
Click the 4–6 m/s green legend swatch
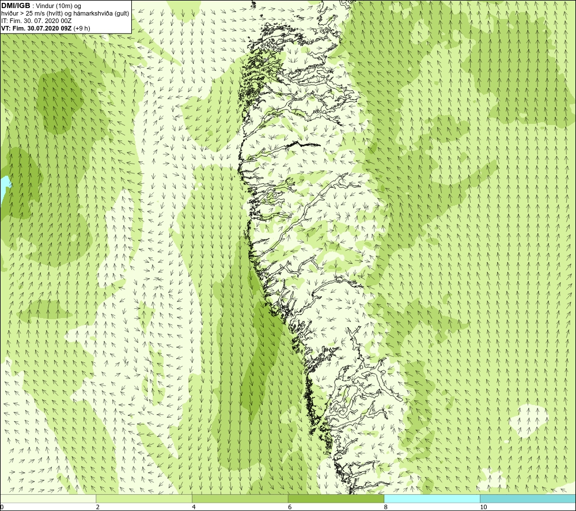click(x=240, y=498)
